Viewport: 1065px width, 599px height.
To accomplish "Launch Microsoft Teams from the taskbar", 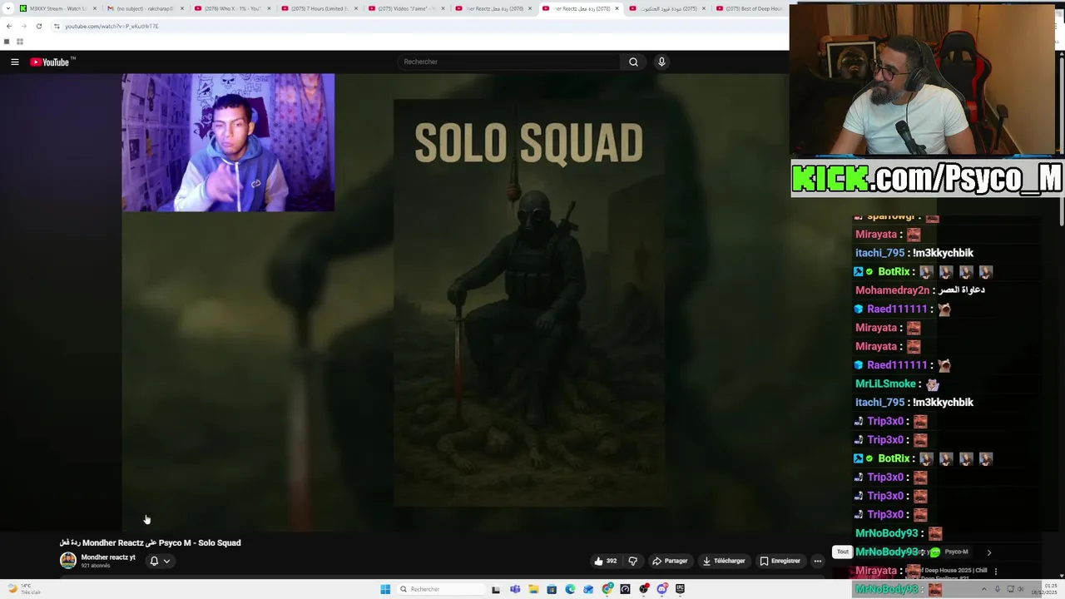I will coord(515,589).
